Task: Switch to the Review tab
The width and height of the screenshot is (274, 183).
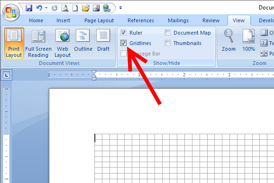Action: (211, 20)
